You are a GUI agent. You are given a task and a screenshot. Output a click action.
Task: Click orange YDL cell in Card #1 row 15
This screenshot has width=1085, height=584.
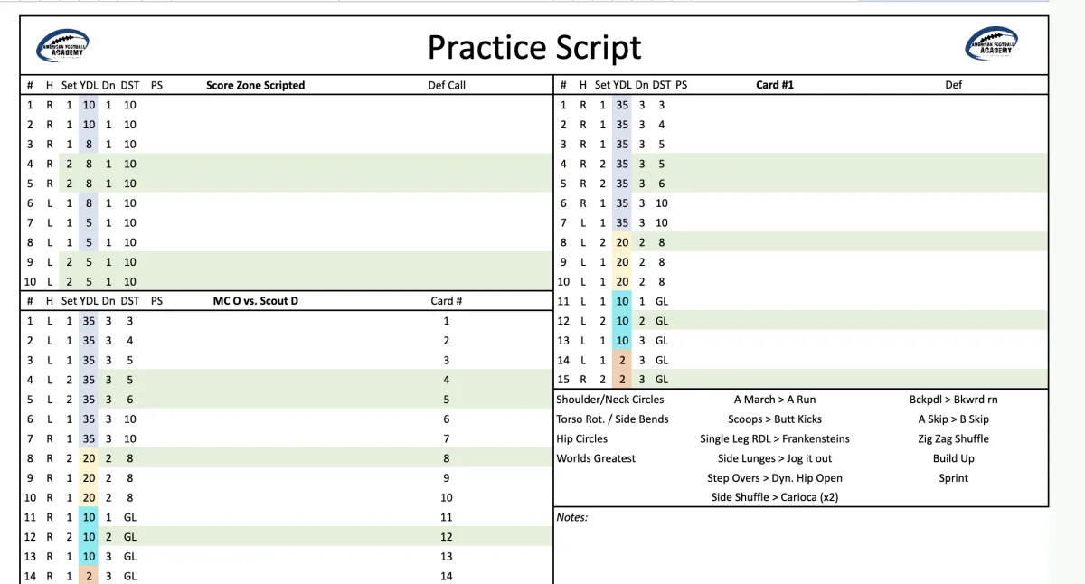[621, 380]
